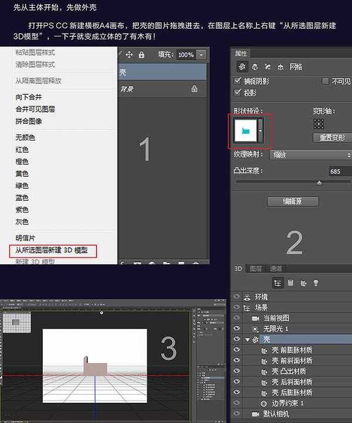Image resolution: width=352 pixels, height=423 pixels.
Task: Select the deform properties icon in 属性 panel
Action: (255, 66)
